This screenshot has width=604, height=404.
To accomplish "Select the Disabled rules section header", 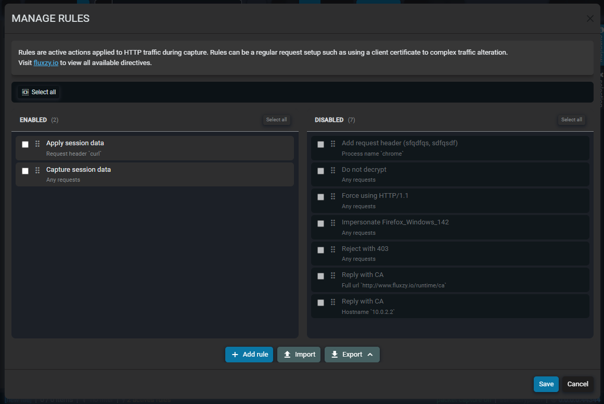I will [x=330, y=119].
